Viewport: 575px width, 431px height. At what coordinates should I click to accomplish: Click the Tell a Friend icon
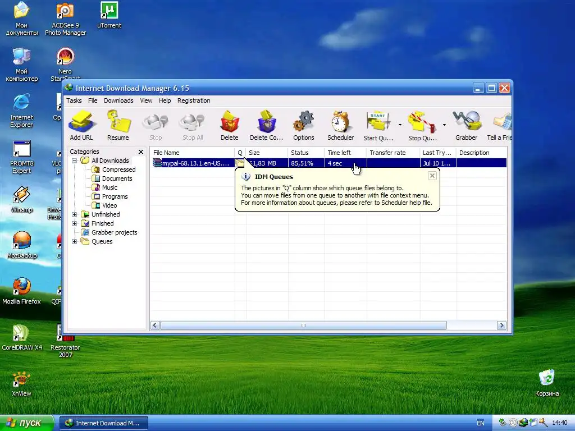click(499, 126)
